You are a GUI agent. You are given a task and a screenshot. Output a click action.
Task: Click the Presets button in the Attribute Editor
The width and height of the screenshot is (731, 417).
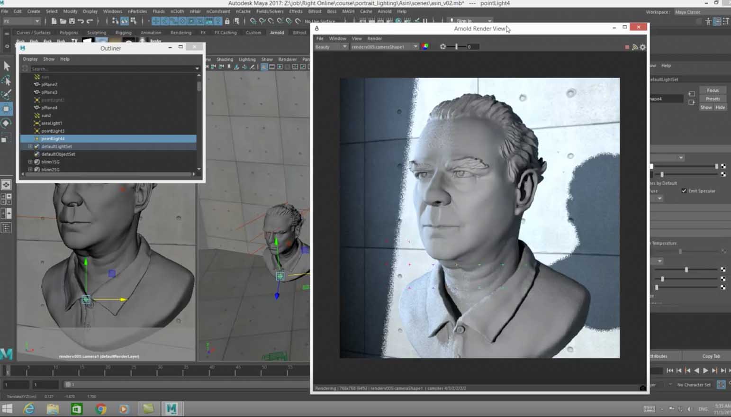713,99
